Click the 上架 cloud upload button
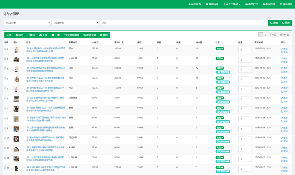 43,35
